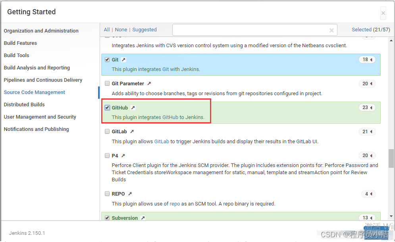Open User Management and Security category

40,117
